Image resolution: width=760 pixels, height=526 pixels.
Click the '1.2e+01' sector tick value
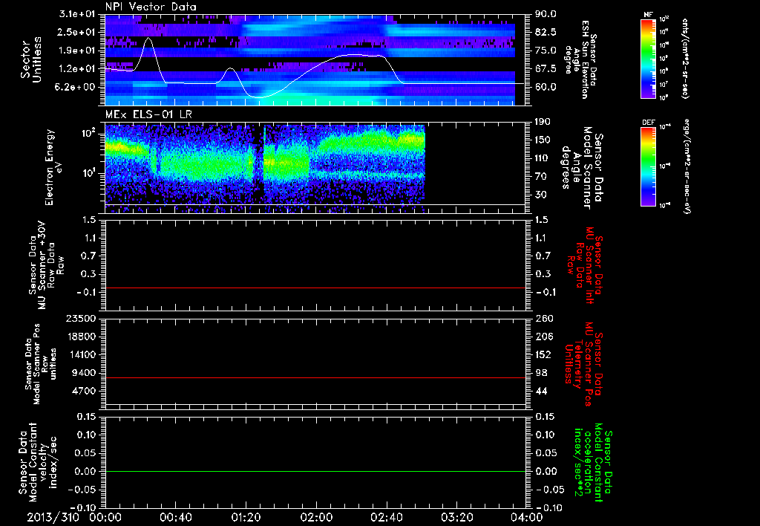click(78, 68)
